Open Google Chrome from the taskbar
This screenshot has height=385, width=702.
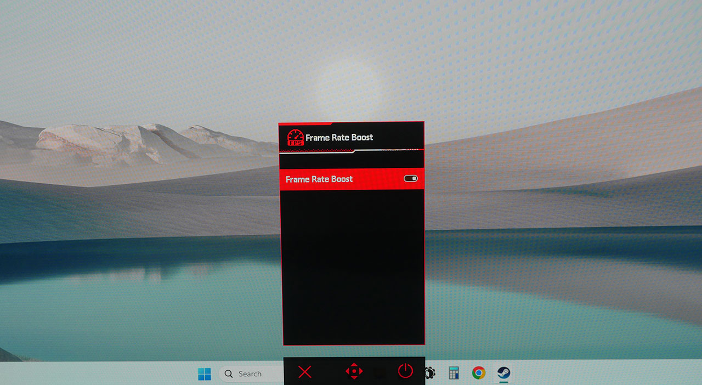click(x=479, y=373)
